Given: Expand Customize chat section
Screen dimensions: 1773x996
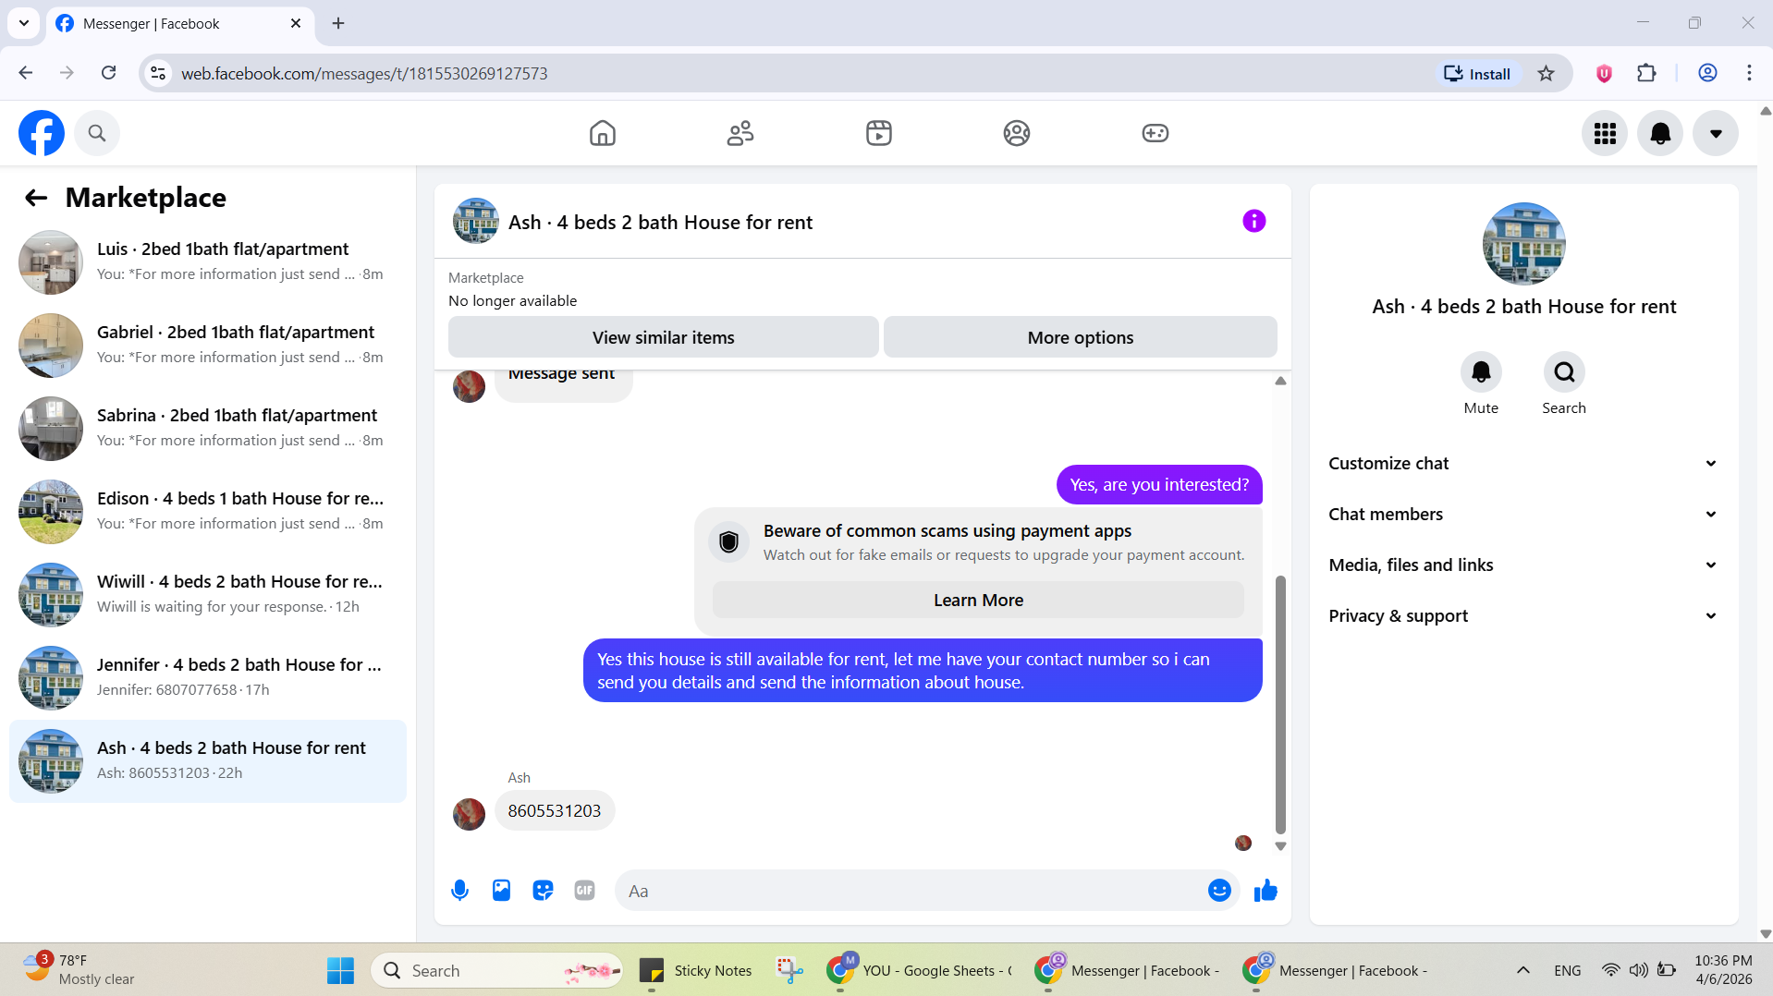Looking at the screenshot, I should coord(1523,464).
